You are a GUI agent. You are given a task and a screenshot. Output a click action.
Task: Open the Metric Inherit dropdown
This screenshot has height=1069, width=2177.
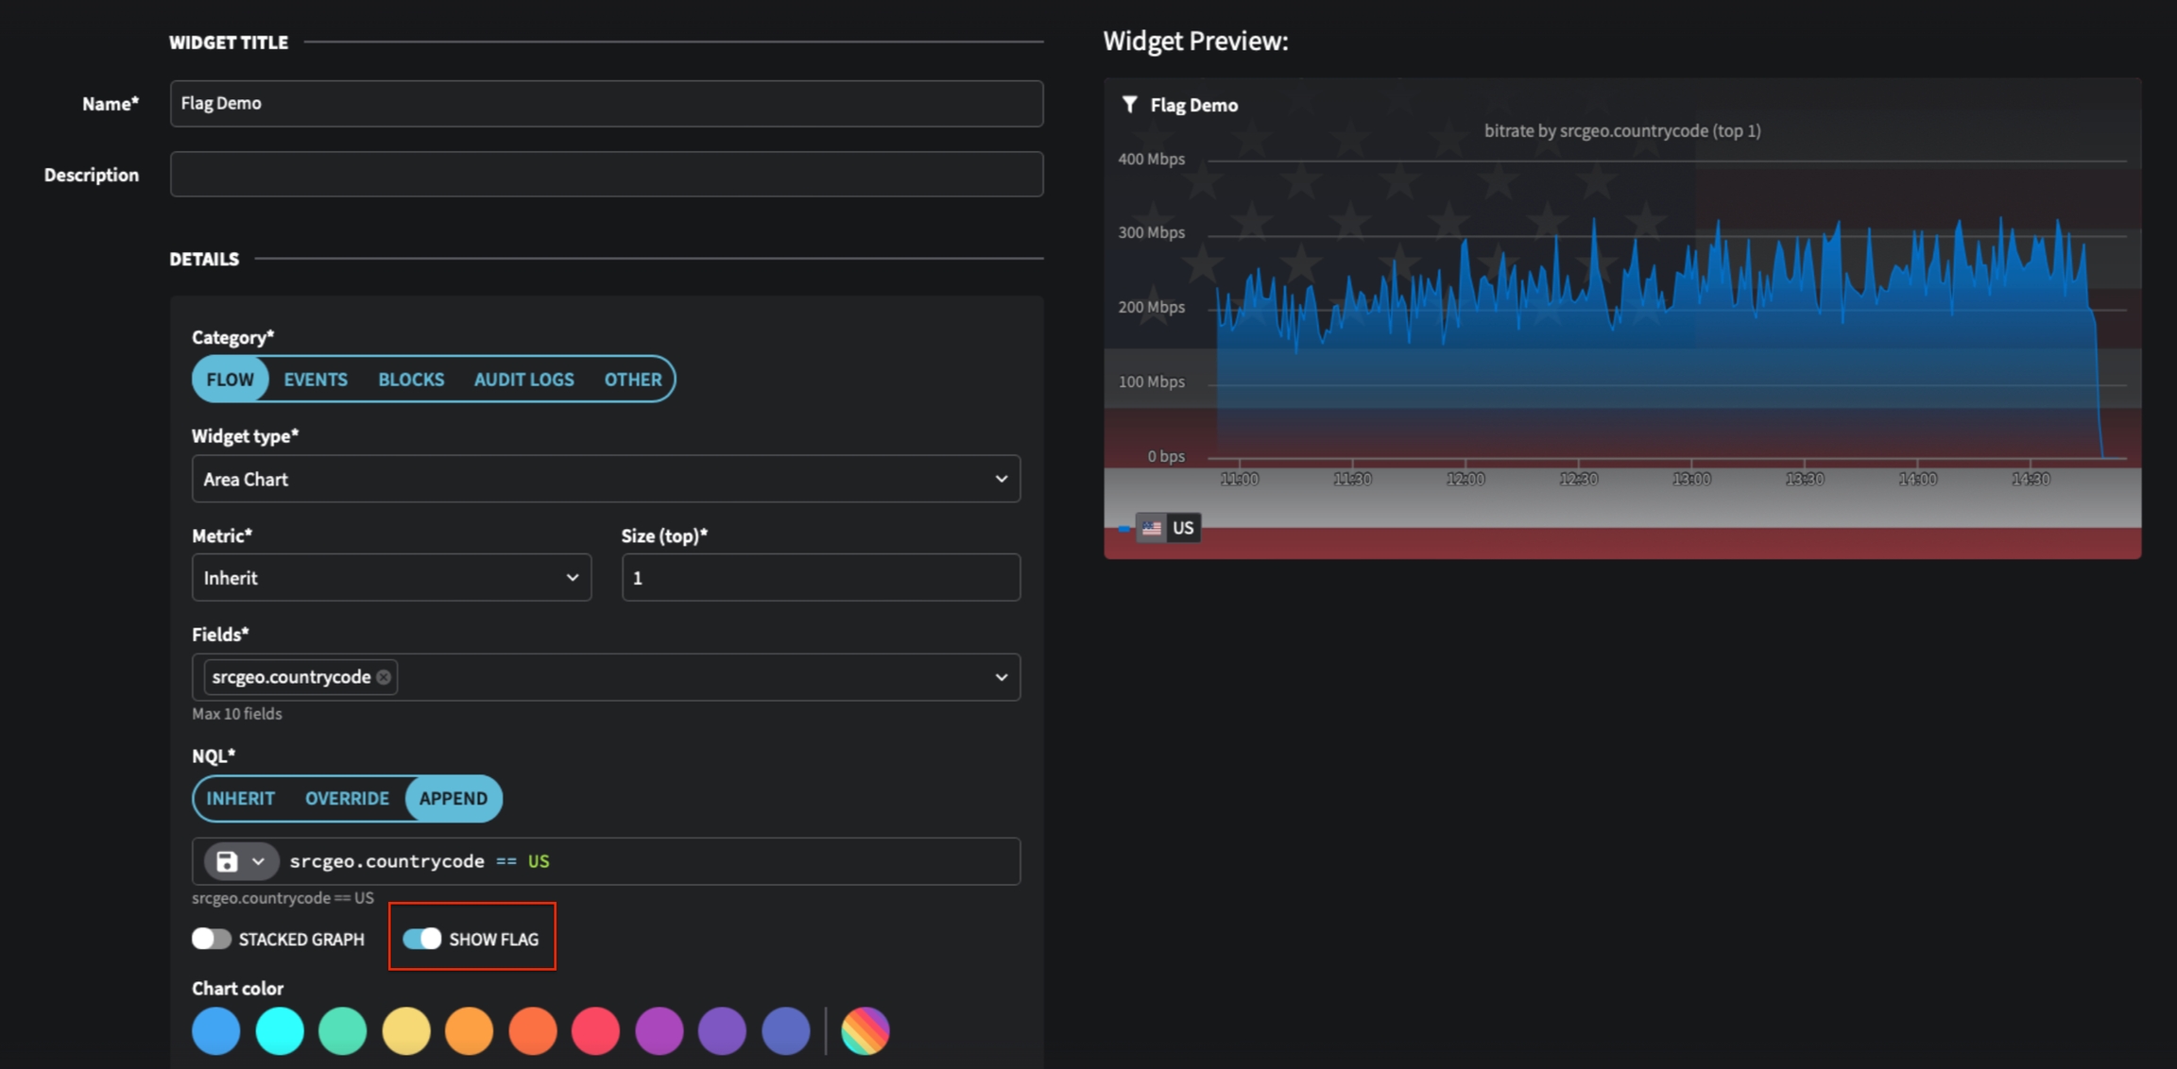[x=391, y=578]
